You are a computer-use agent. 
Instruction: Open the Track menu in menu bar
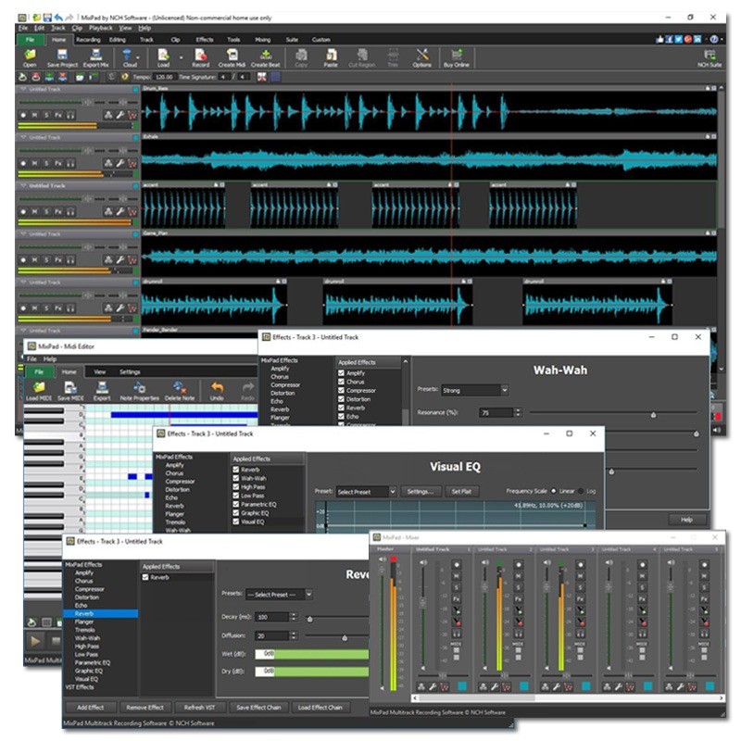58,28
